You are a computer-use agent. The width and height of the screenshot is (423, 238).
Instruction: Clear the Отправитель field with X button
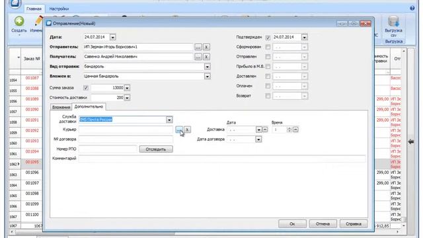click(x=206, y=47)
